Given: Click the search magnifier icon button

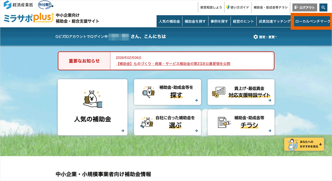Looking at the screenshot, I should point(323,7).
